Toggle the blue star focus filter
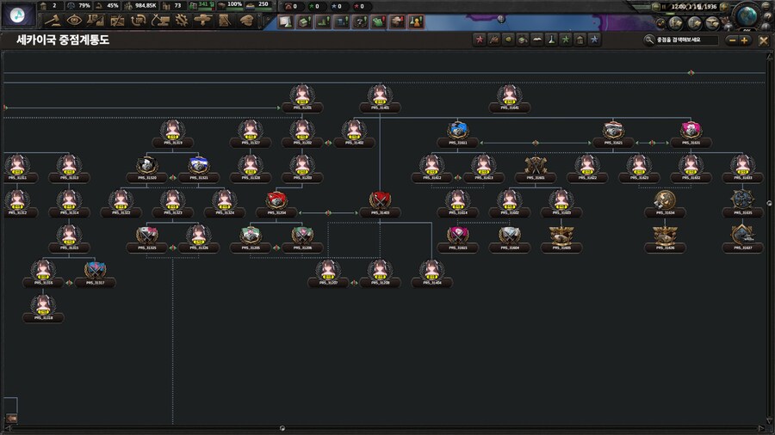The image size is (775, 435). point(593,40)
